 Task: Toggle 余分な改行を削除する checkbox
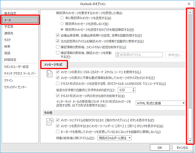tap(57, 96)
